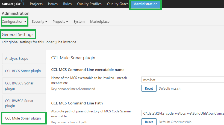This screenshot has height=125, width=224.
Task: Select CCL Mule Sonar plugin category
Action: 24,118
